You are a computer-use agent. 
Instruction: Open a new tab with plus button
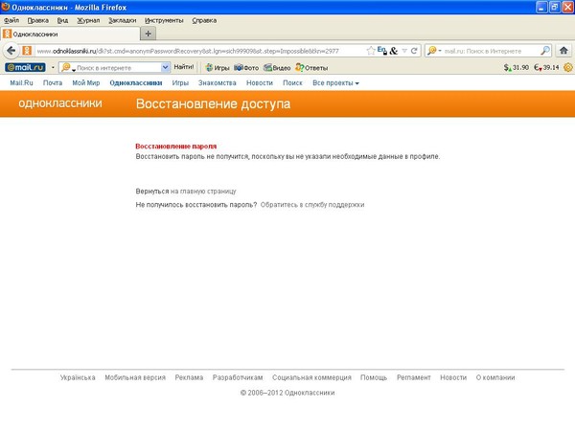click(149, 34)
